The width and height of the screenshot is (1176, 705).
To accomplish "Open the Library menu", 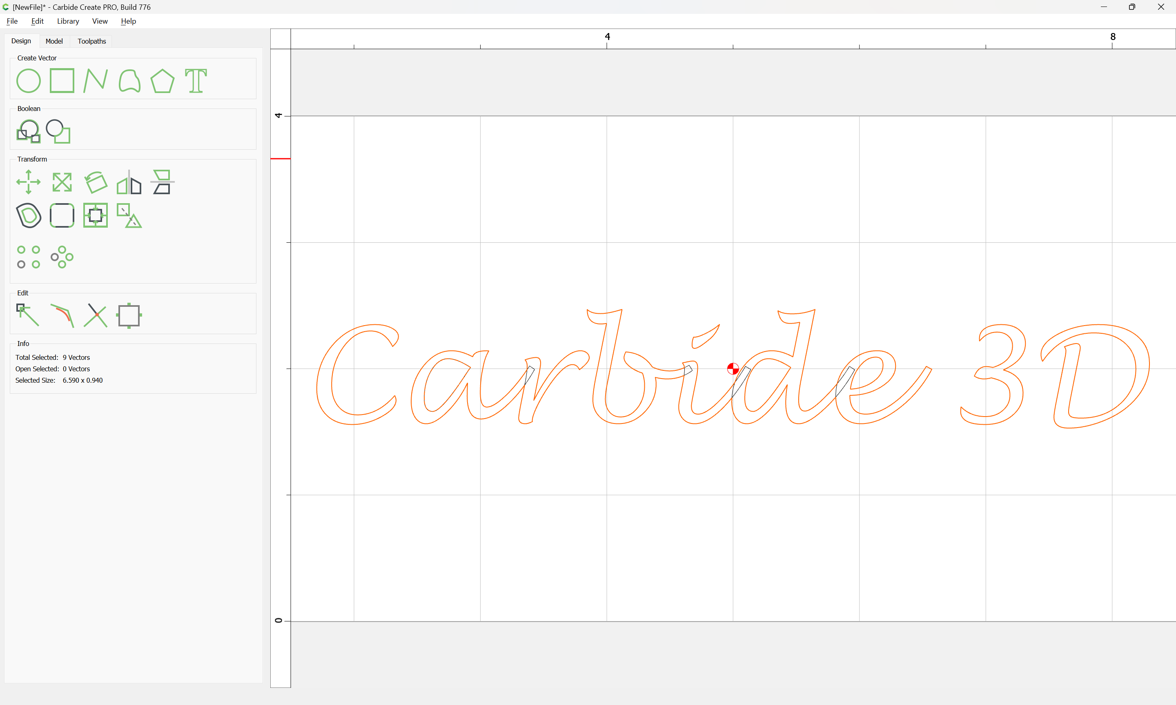I will click(x=68, y=21).
